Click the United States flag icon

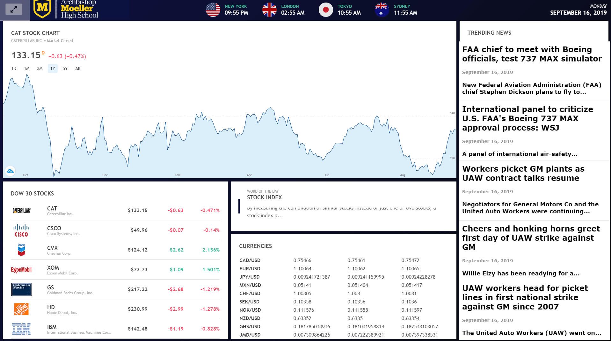tap(213, 10)
